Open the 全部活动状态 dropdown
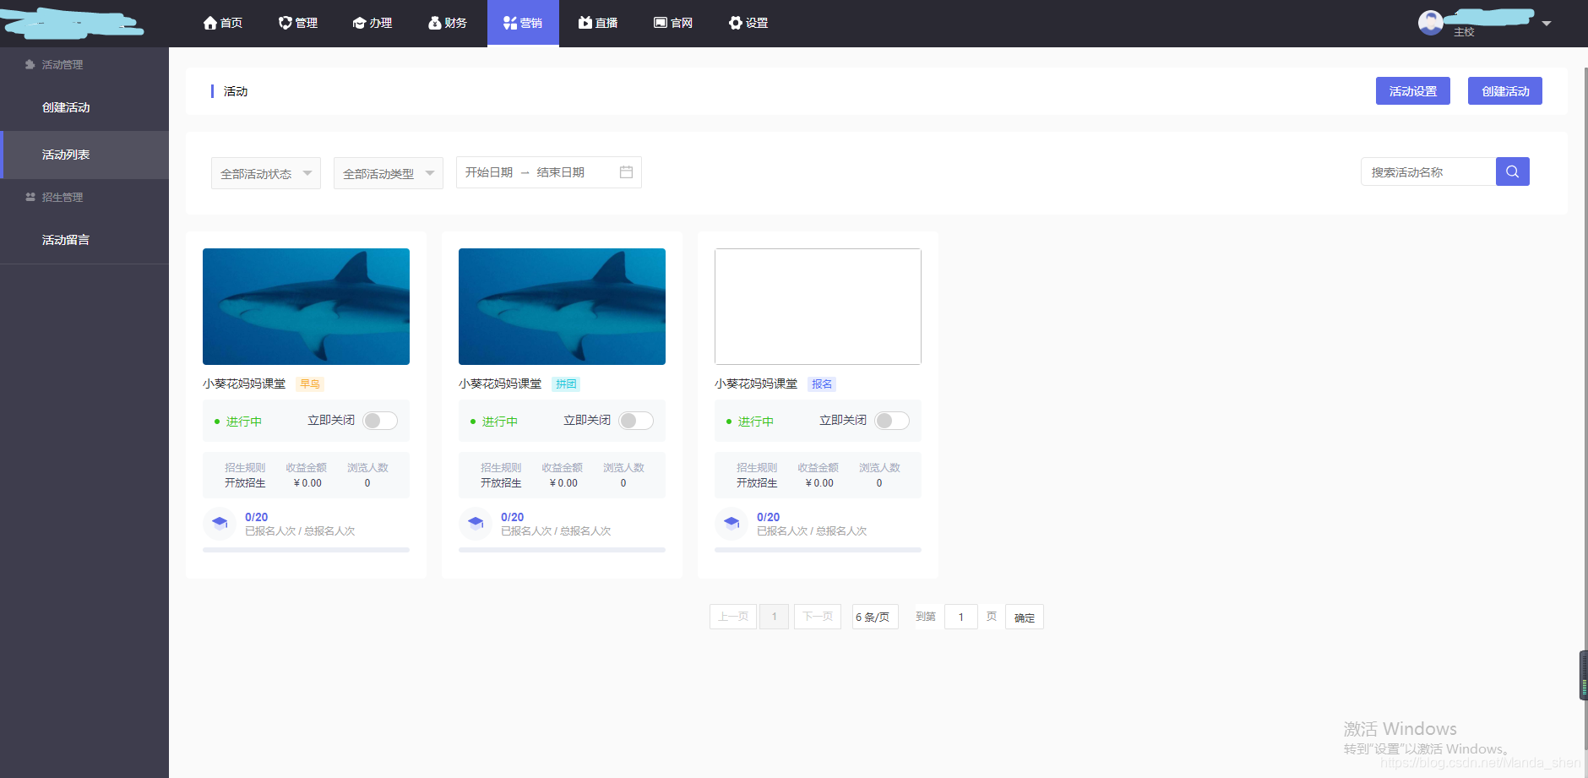Screen dimensions: 1588x778 [x=264, y=172]
